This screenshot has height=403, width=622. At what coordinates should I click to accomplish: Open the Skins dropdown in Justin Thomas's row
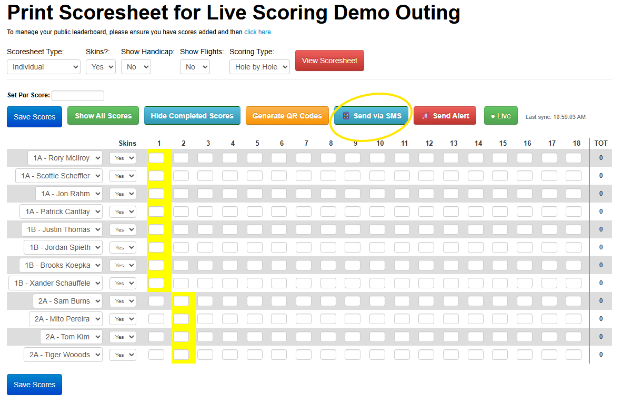point(123,229)
